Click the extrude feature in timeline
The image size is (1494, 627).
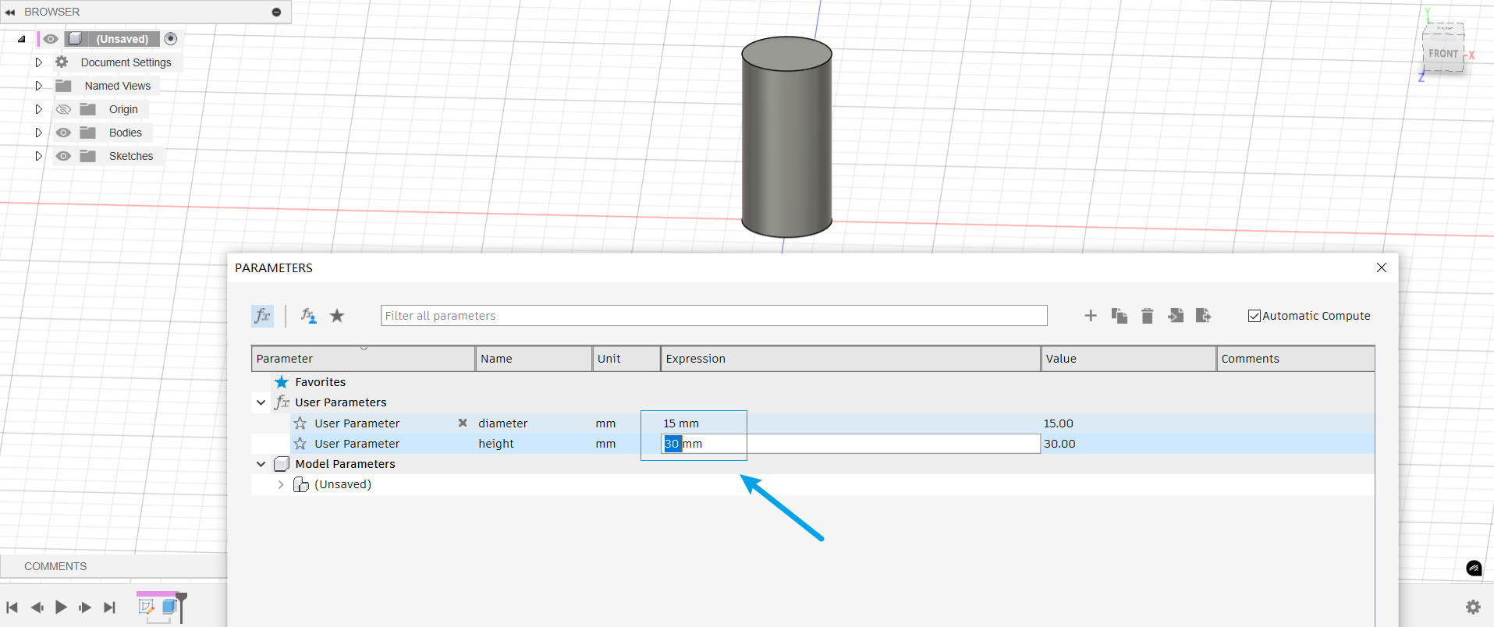(169, 607)
